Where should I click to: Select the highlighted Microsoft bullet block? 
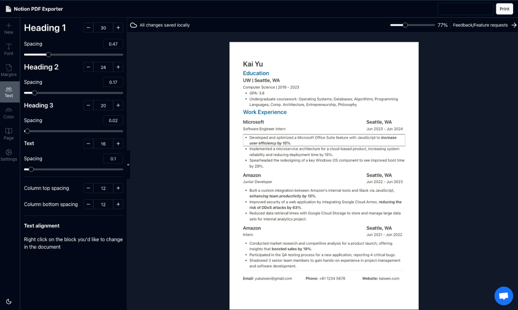(324, 140)
